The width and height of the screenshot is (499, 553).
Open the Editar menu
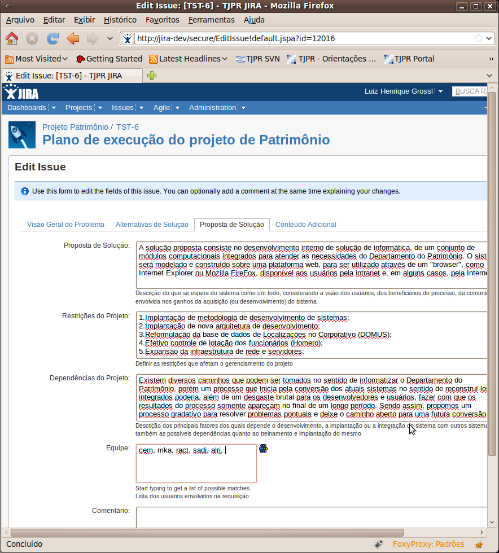(x=54, y=20)
